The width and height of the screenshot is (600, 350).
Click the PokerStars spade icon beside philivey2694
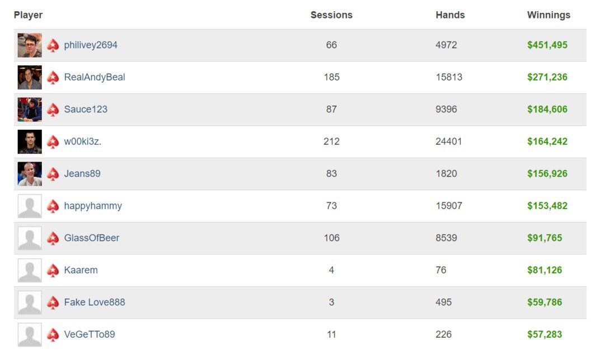[x=53, y=45]
